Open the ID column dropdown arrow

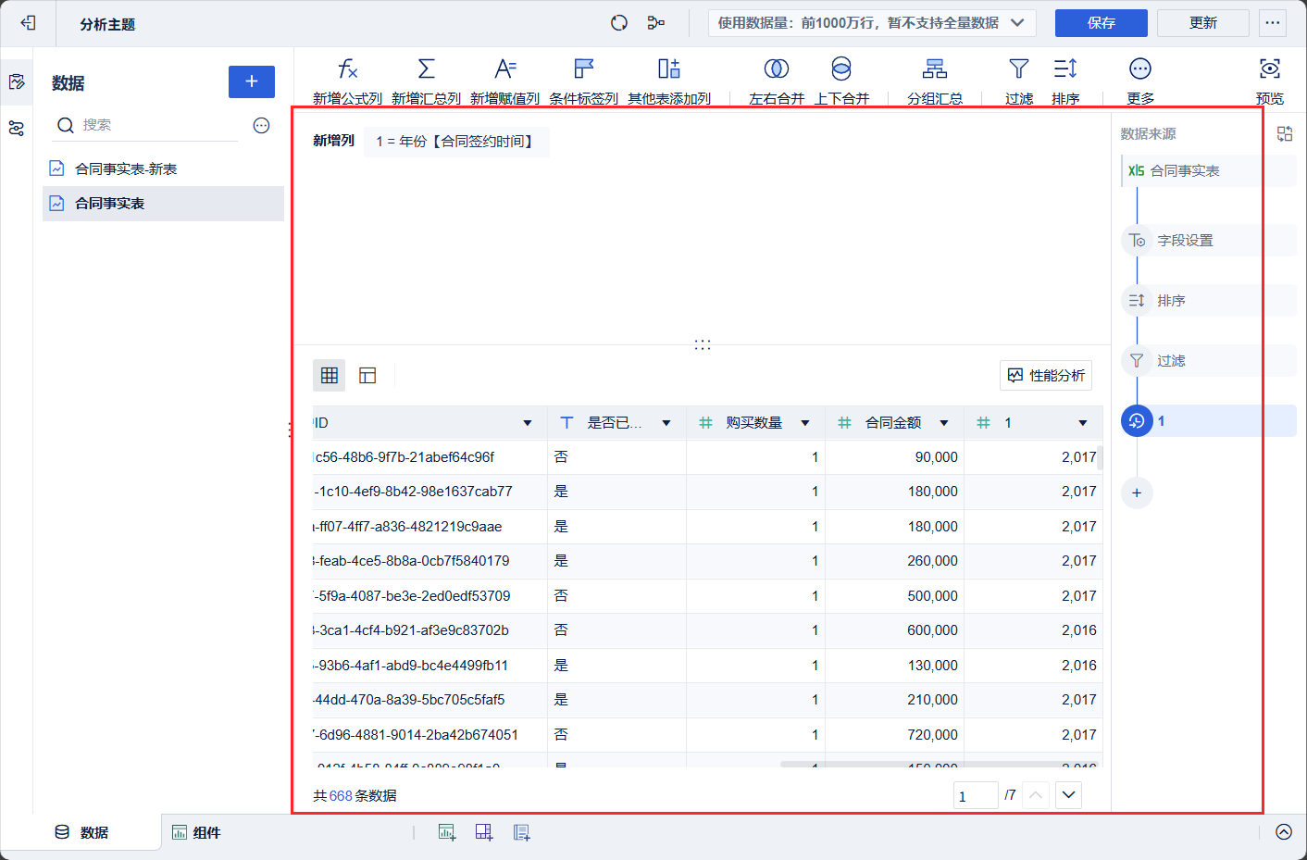click(x=528, y=423)
